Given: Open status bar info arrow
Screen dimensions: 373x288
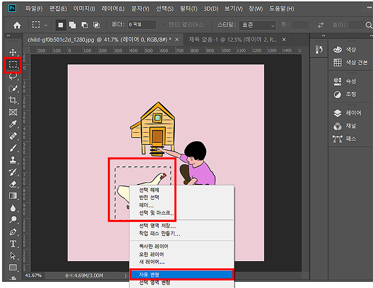Looking at the screenshot, I should pos(126,275).
